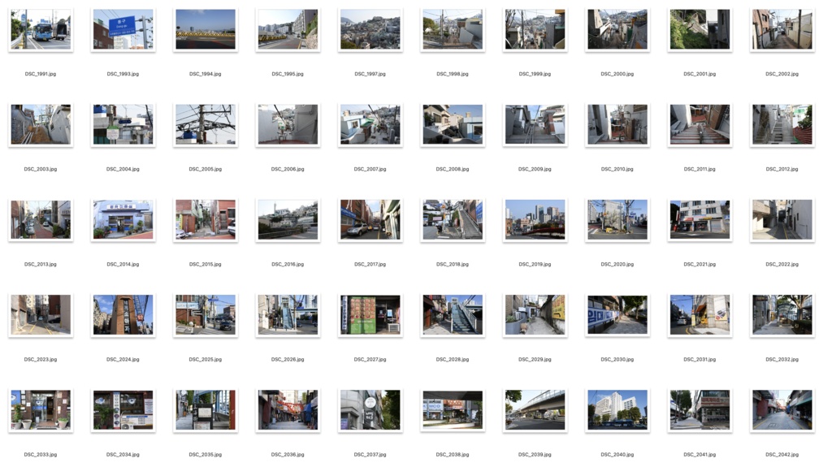Click the file name DSC_1993.jpg
The width and height of the screenshot is (832, 467).
[x=123, y=74]
